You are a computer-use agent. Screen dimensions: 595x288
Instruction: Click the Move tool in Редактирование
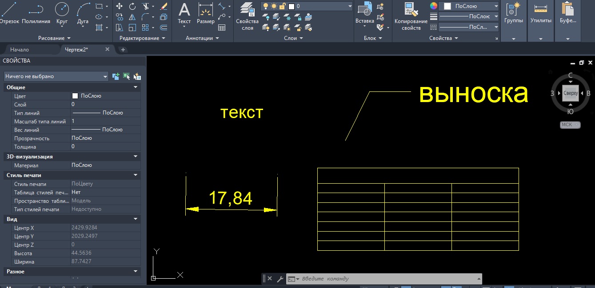coord(119,6)
